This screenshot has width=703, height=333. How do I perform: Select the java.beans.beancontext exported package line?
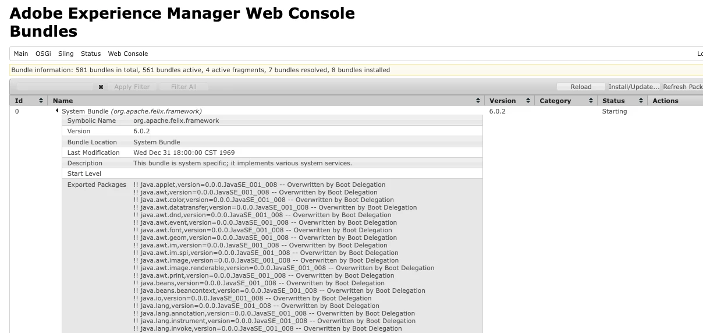279,291
